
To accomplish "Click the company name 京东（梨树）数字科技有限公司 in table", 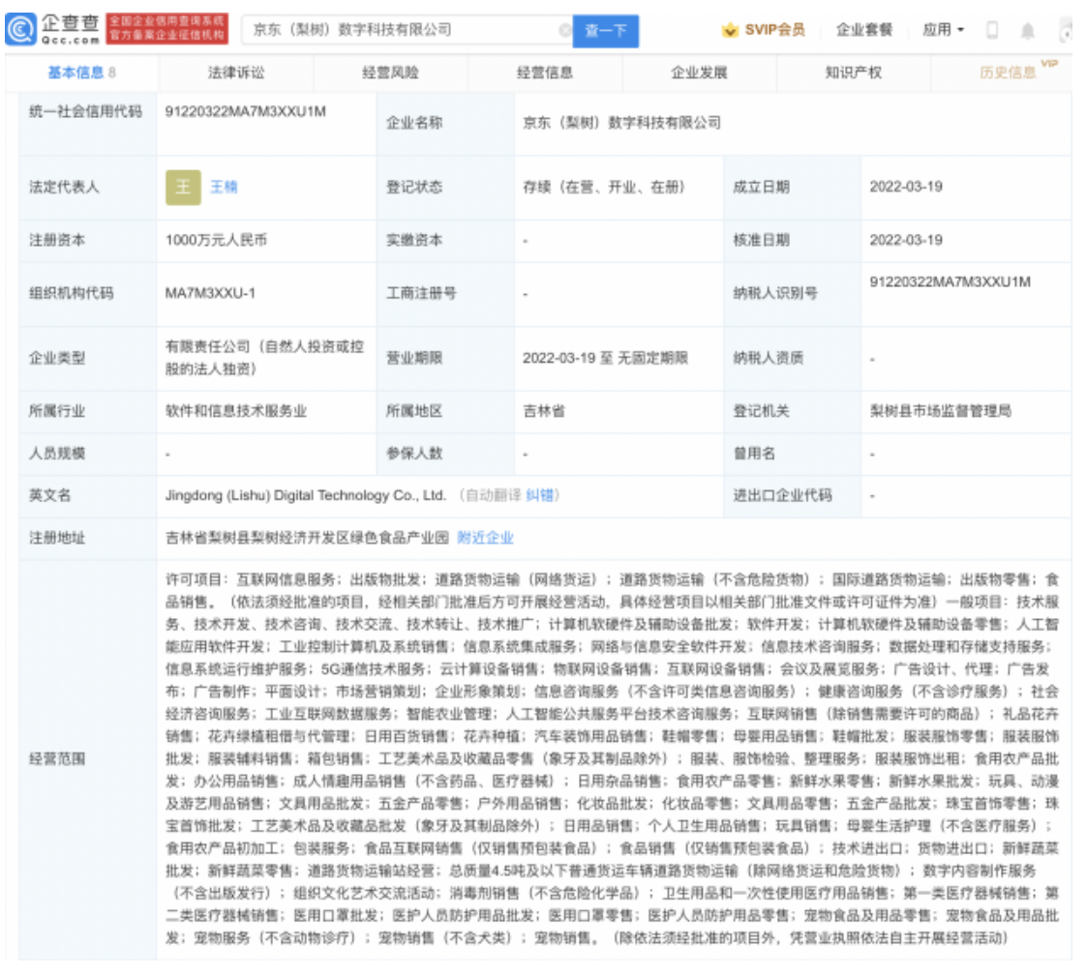I will (x=622, y=123).
